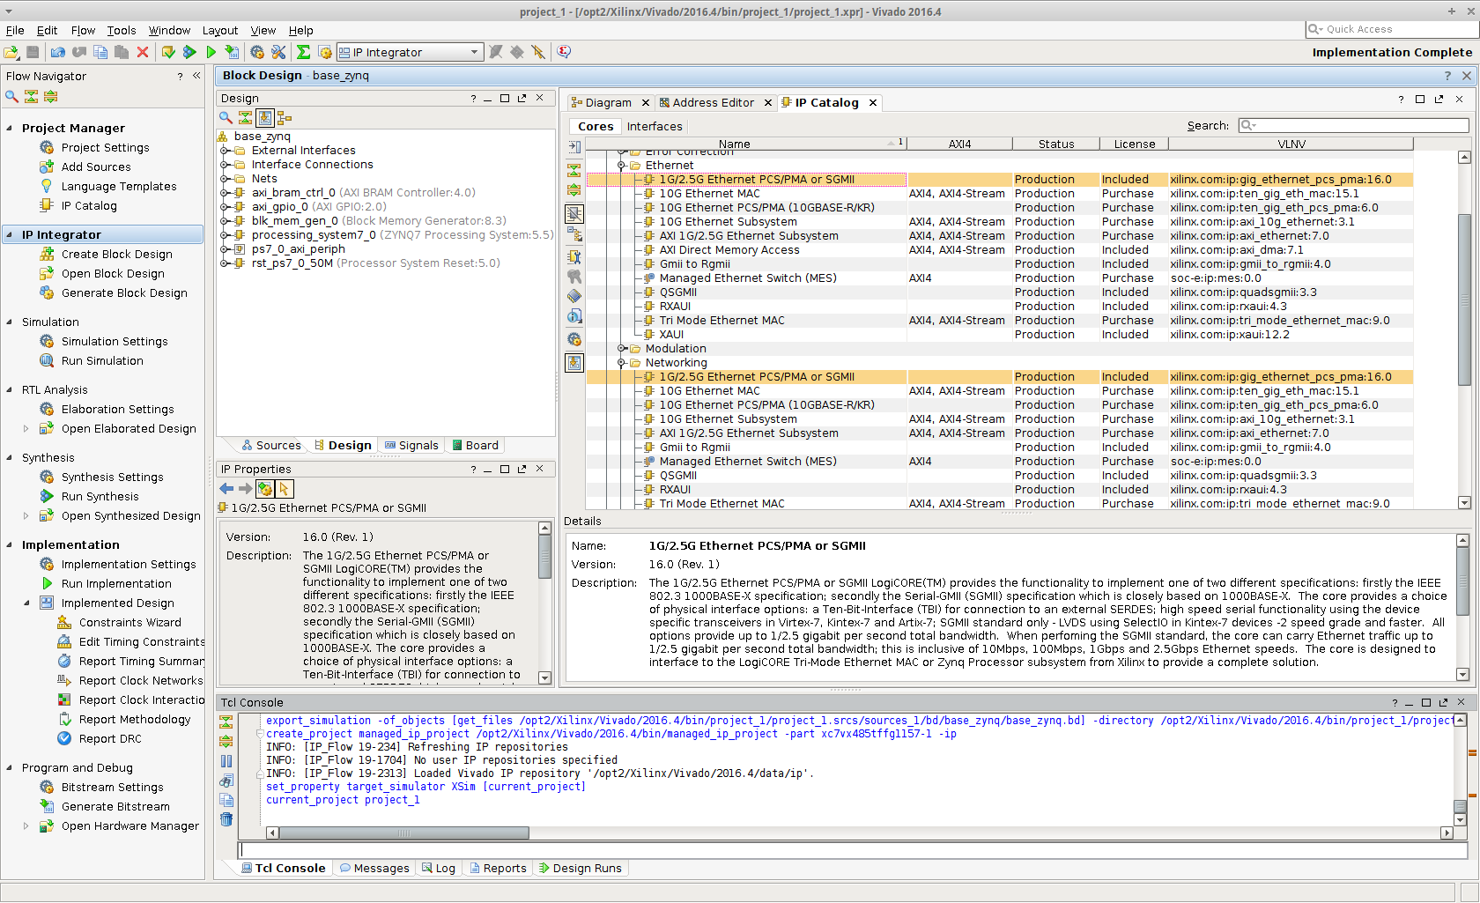Switch to the Messages tab
This screenshot has height=903, width=1480.
coord(374,869)
